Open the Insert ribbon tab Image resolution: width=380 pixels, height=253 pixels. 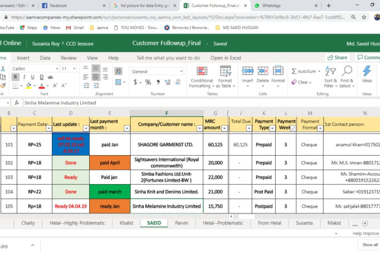pos(23,58)
